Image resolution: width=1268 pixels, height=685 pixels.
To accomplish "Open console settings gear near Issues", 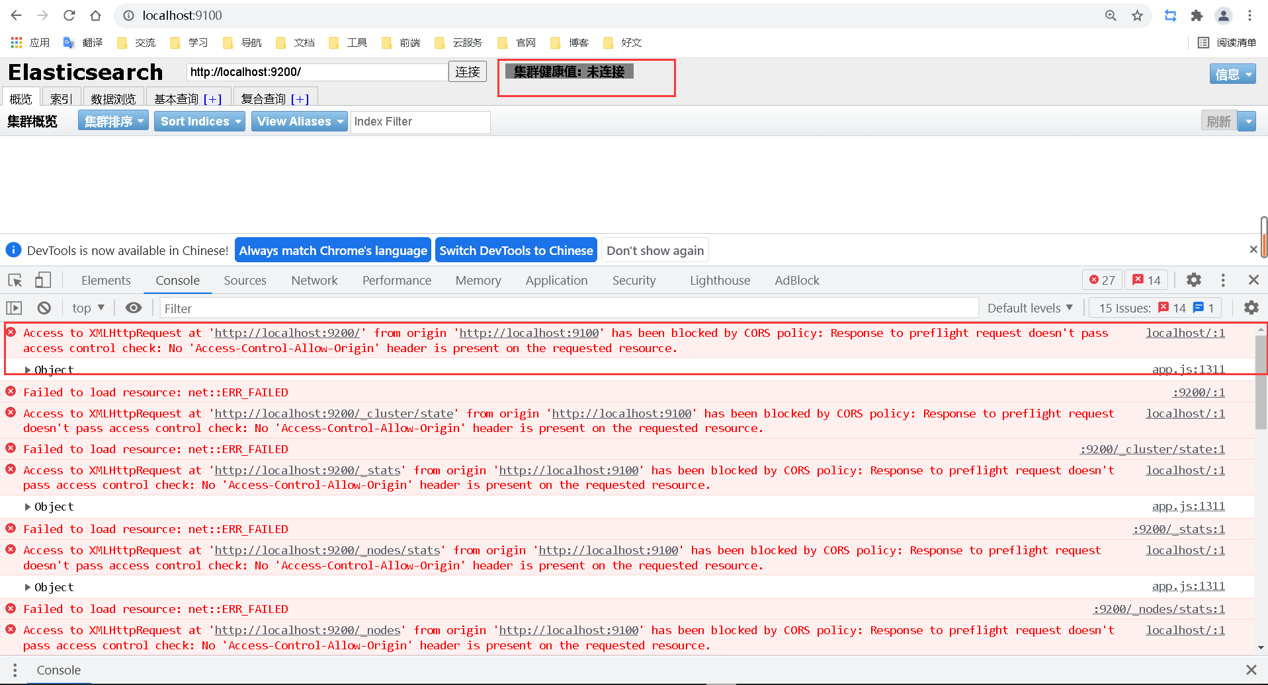I will point(1251,308).
